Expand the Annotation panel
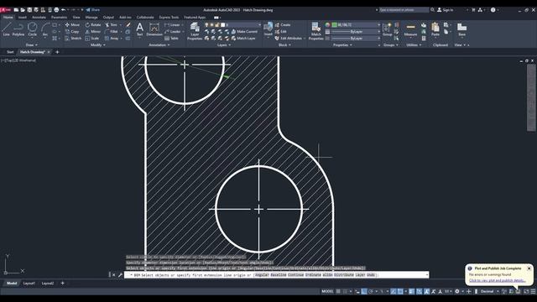537x302 pixels. click(x=159, y=44)
